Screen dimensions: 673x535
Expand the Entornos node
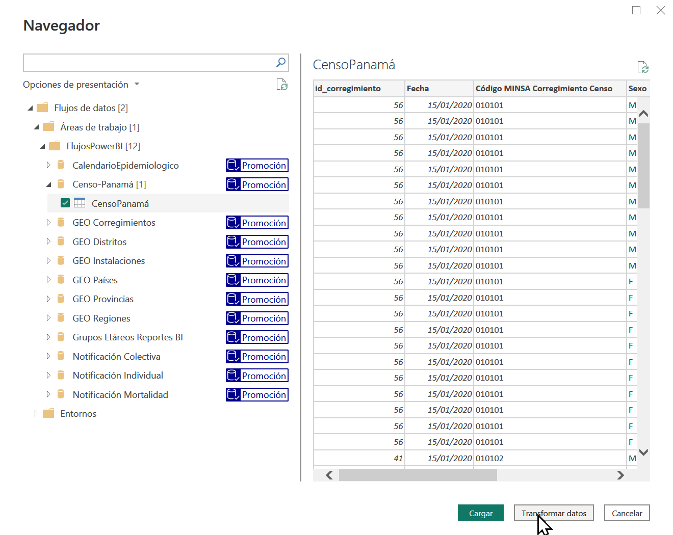click(36, 413)
